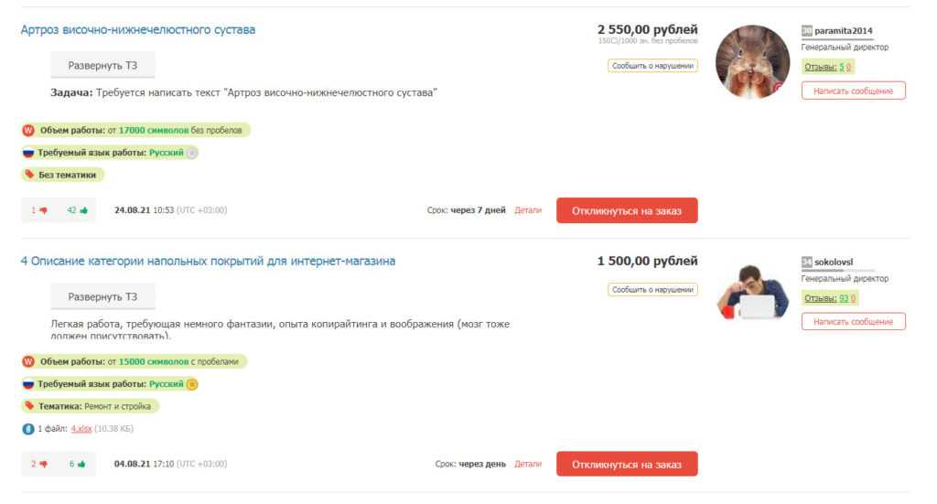Open the flooring category description order title

click(x=208, y=261)
